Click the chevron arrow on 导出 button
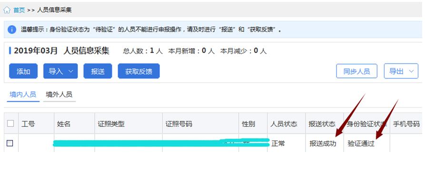 pyautogui.click(x=412, y=71)
